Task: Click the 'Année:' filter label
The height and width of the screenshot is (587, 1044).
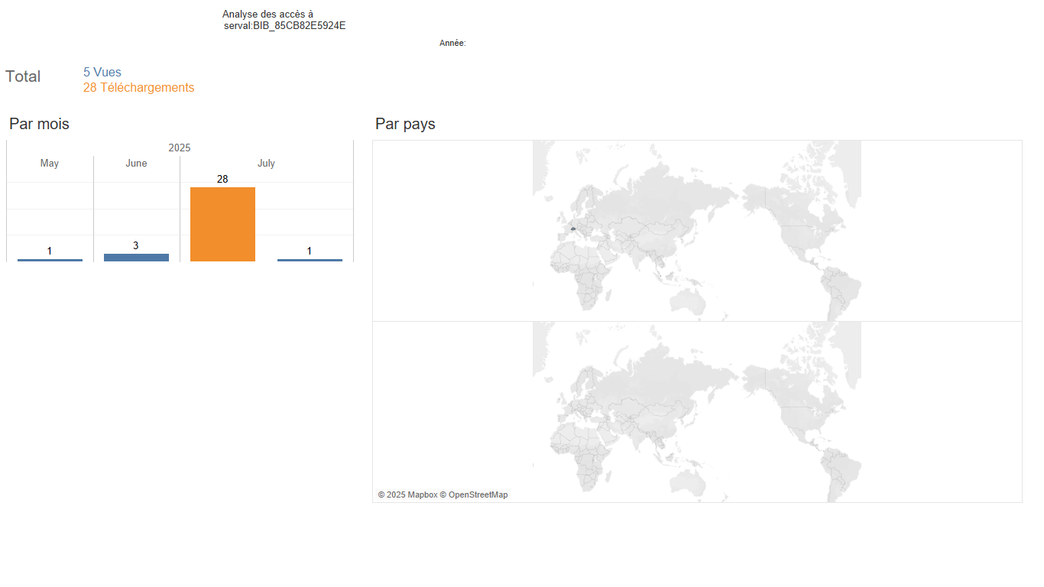Action: [x=452, y=44]
